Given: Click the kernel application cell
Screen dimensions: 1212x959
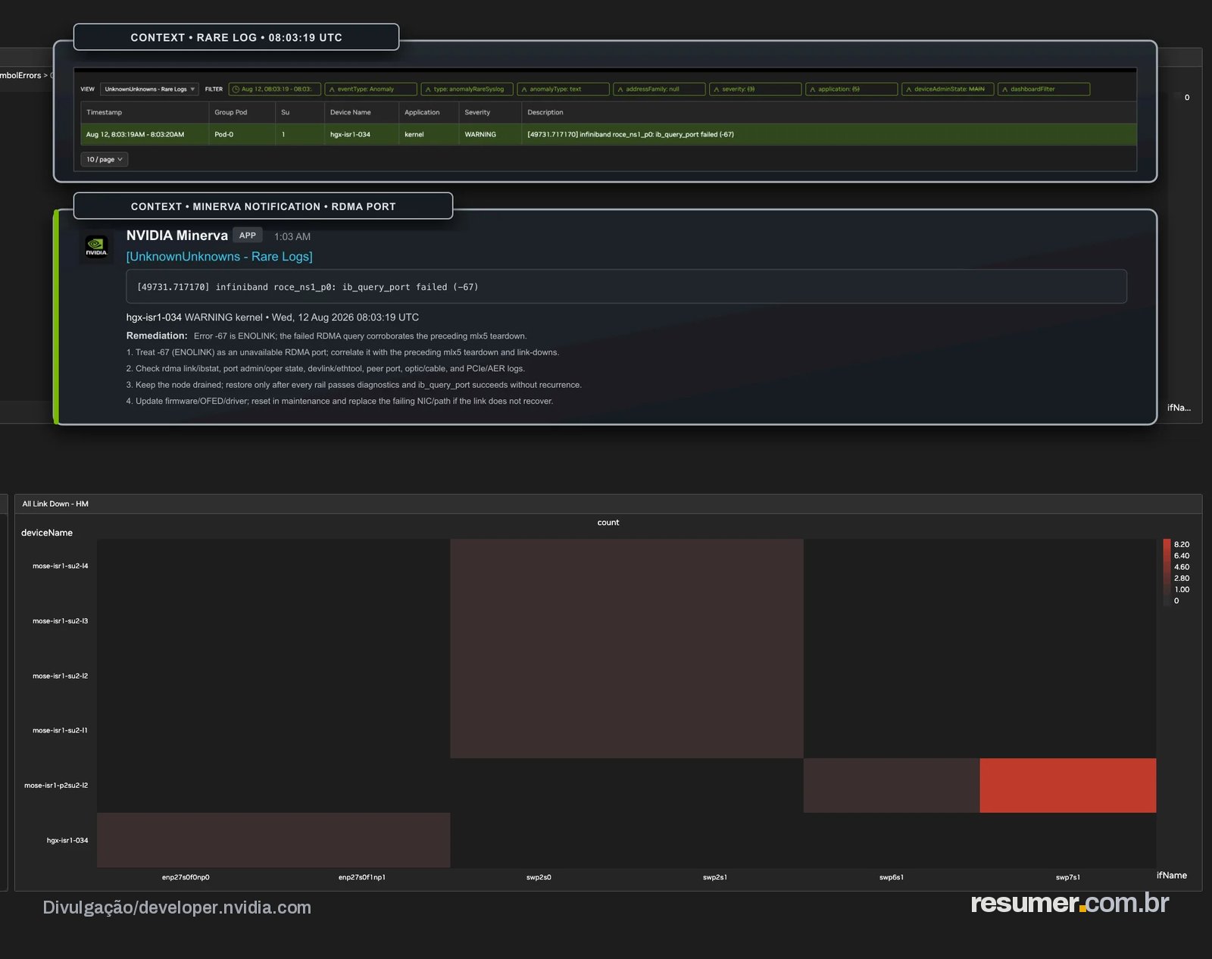Looking at the screenshot, I should (x=414, y=134).
